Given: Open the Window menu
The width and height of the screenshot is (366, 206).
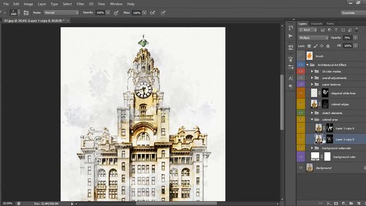Looking at the screenshot, I should (116, 4).
